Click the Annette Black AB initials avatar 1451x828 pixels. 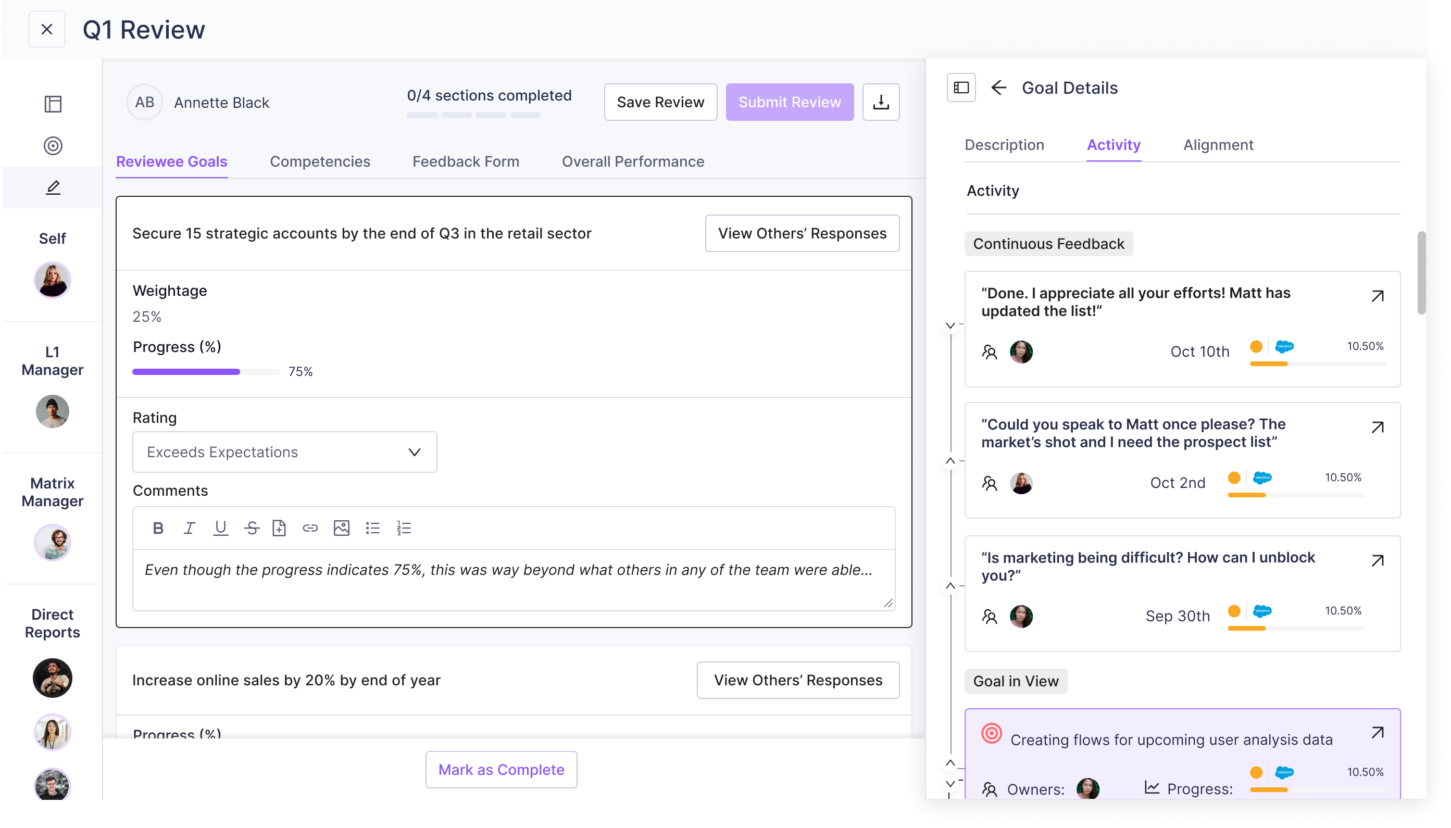pos(144,103)
